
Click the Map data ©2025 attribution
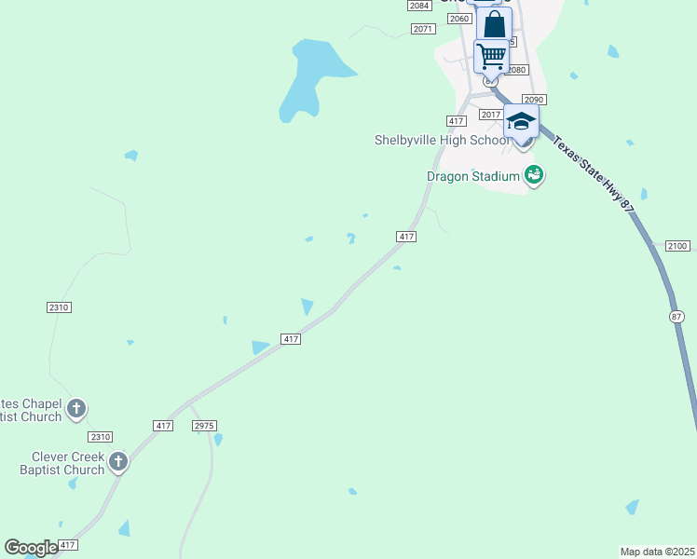tap(658, 552)
